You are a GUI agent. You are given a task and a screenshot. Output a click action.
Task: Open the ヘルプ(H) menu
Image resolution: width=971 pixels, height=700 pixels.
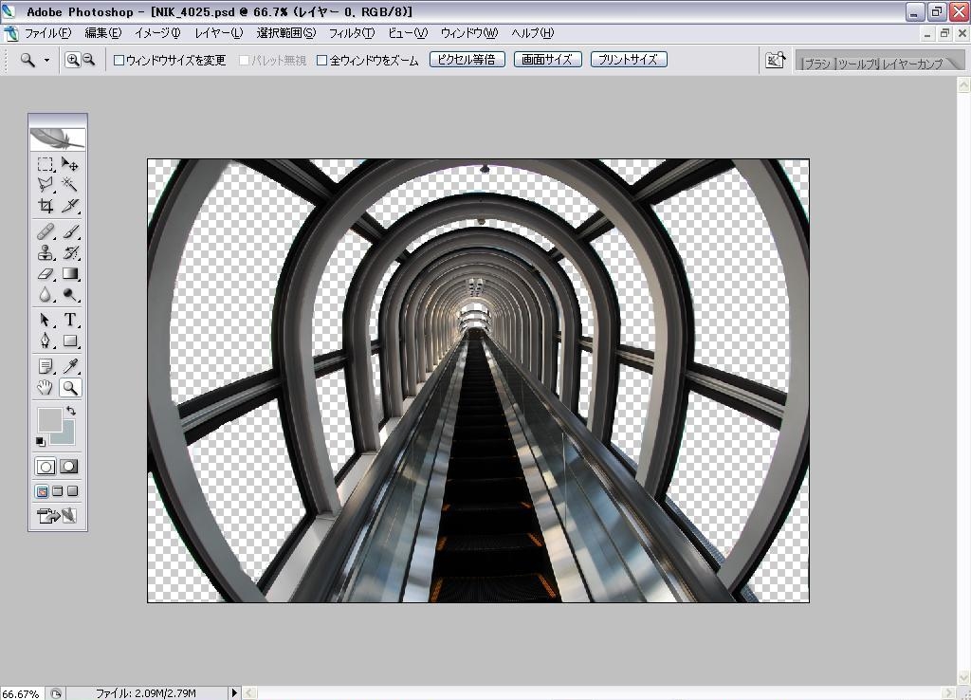click(533, 33)
